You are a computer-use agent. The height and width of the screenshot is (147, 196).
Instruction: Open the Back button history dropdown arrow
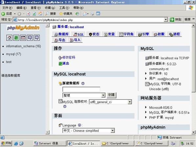pos(15,14)
